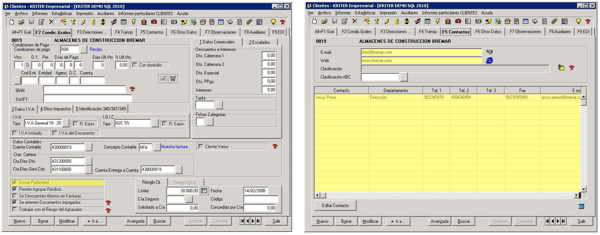The image size is (600, 235).
Task: Click calculator icon next to Límite field
Action: coord(204,190)
